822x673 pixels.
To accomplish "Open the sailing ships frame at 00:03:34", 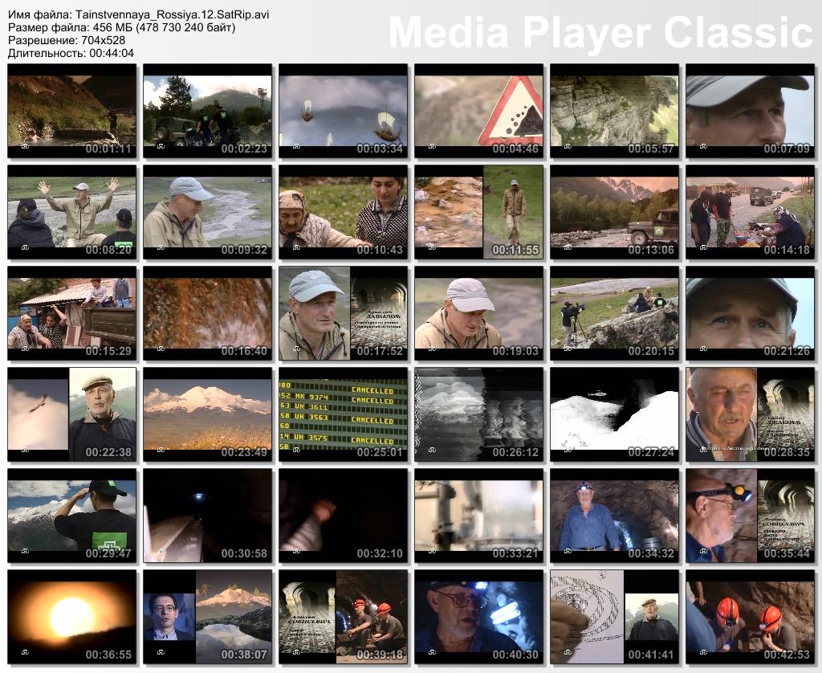I will 343,111.
